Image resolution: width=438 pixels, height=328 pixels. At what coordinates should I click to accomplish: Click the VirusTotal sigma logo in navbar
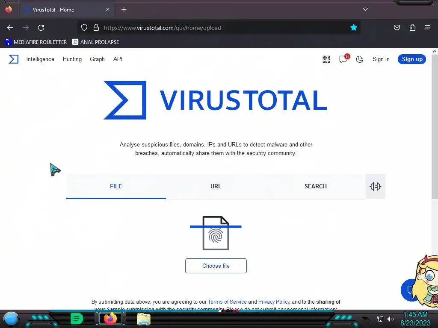pos(13,59)
